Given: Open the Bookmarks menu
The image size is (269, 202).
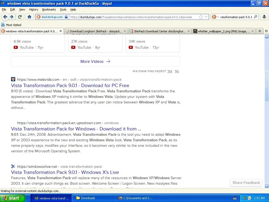Looking at the screenshot, I should [49, 9].
